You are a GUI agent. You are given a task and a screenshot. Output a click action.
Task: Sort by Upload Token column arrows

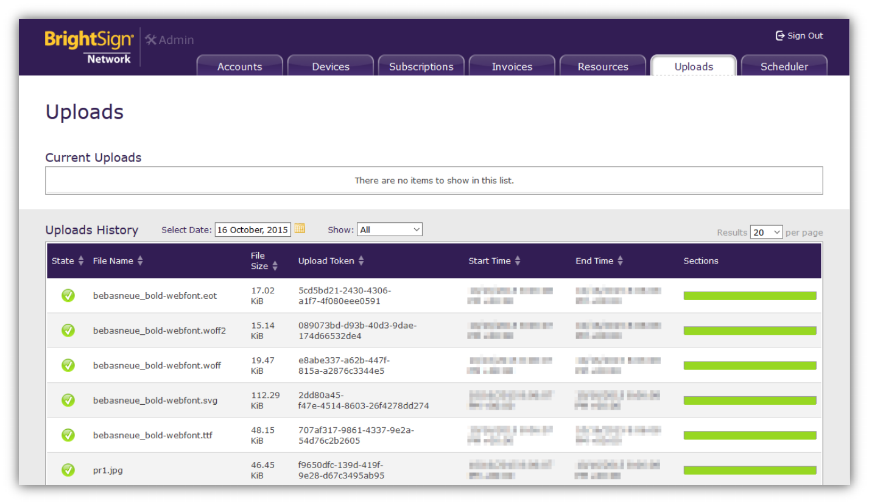pos(361,261)
